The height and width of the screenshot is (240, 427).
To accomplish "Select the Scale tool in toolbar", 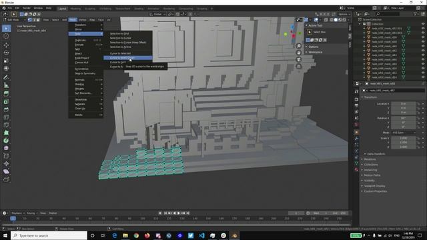I will pyautogui.click(x=6, y=61).
